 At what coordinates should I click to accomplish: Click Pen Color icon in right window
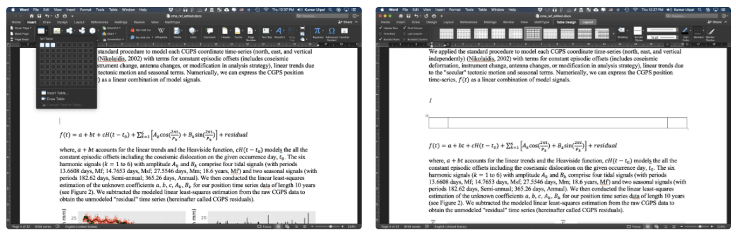685,30
